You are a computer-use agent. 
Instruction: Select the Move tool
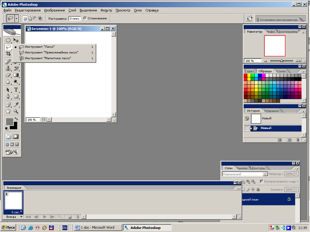coord(16,40)
